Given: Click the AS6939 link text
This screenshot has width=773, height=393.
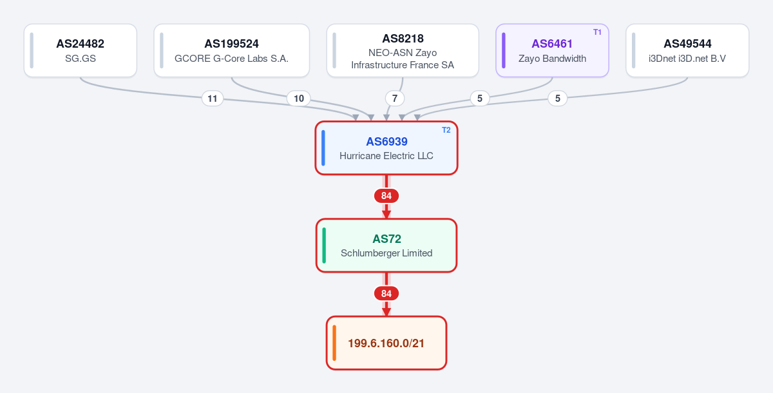Looking at the screenshot, I should click(x=386, y=142).
